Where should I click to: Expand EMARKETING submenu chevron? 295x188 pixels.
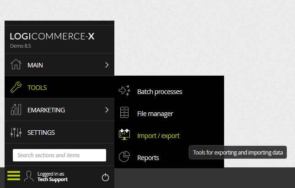(107, 110)
